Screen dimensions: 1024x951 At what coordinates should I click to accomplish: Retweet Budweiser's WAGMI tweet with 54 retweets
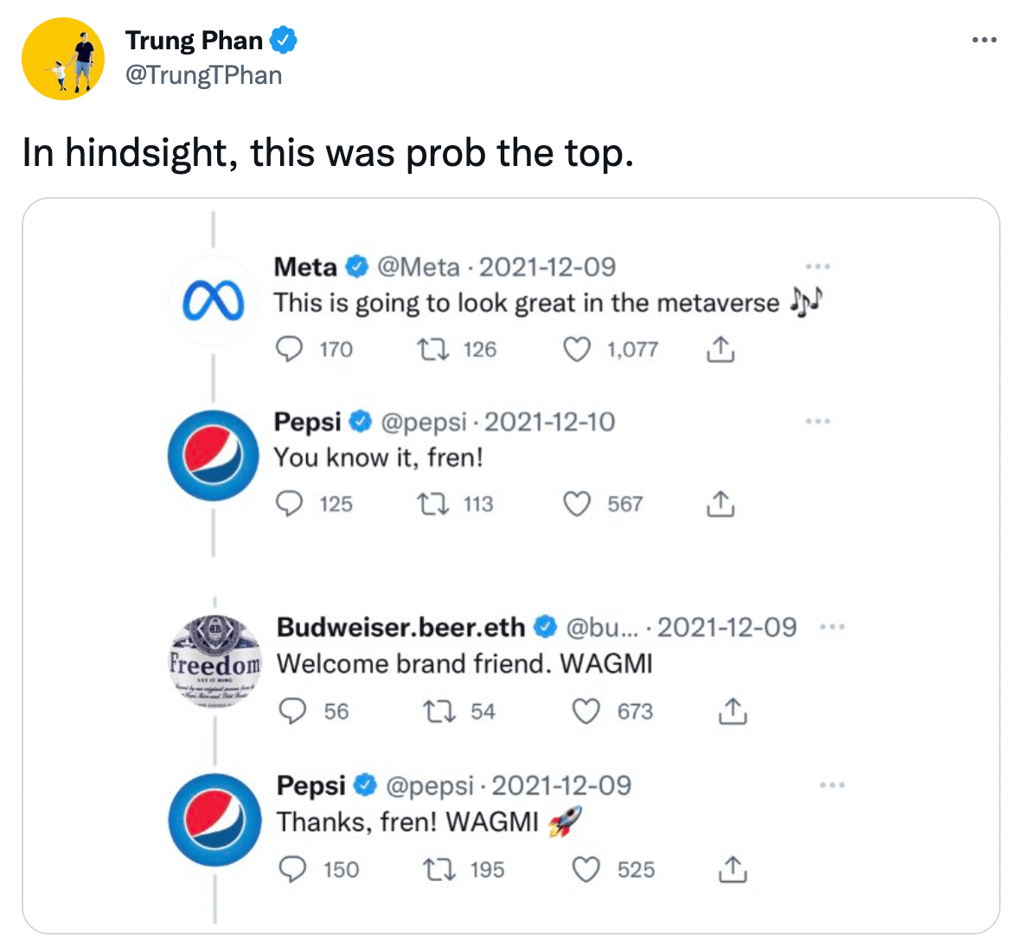pos(438,712)
